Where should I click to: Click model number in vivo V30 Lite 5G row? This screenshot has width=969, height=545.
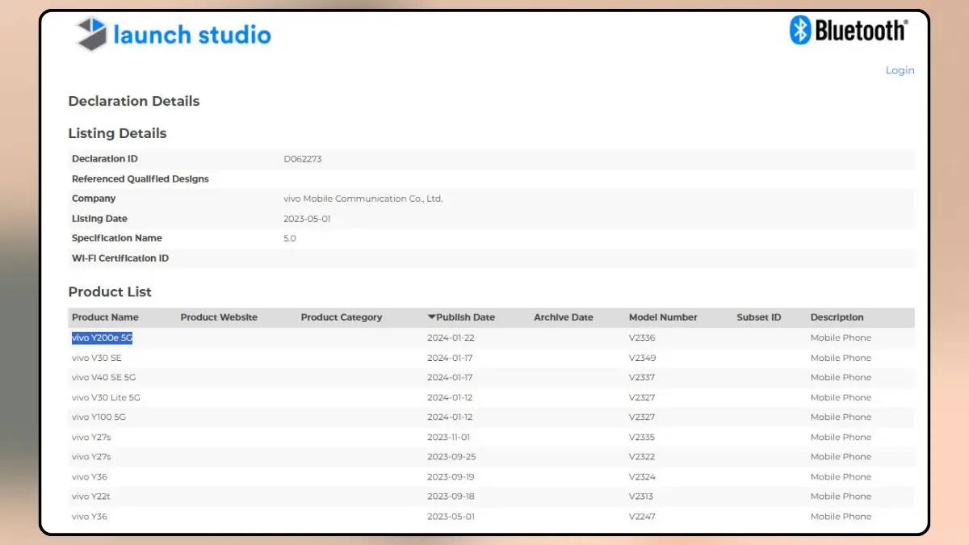click(x=642, y=397)
